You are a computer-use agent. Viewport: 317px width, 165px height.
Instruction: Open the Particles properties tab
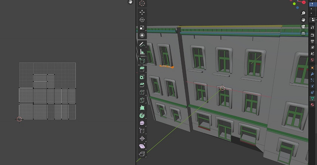pyautogui.click(x=312, y=80)
